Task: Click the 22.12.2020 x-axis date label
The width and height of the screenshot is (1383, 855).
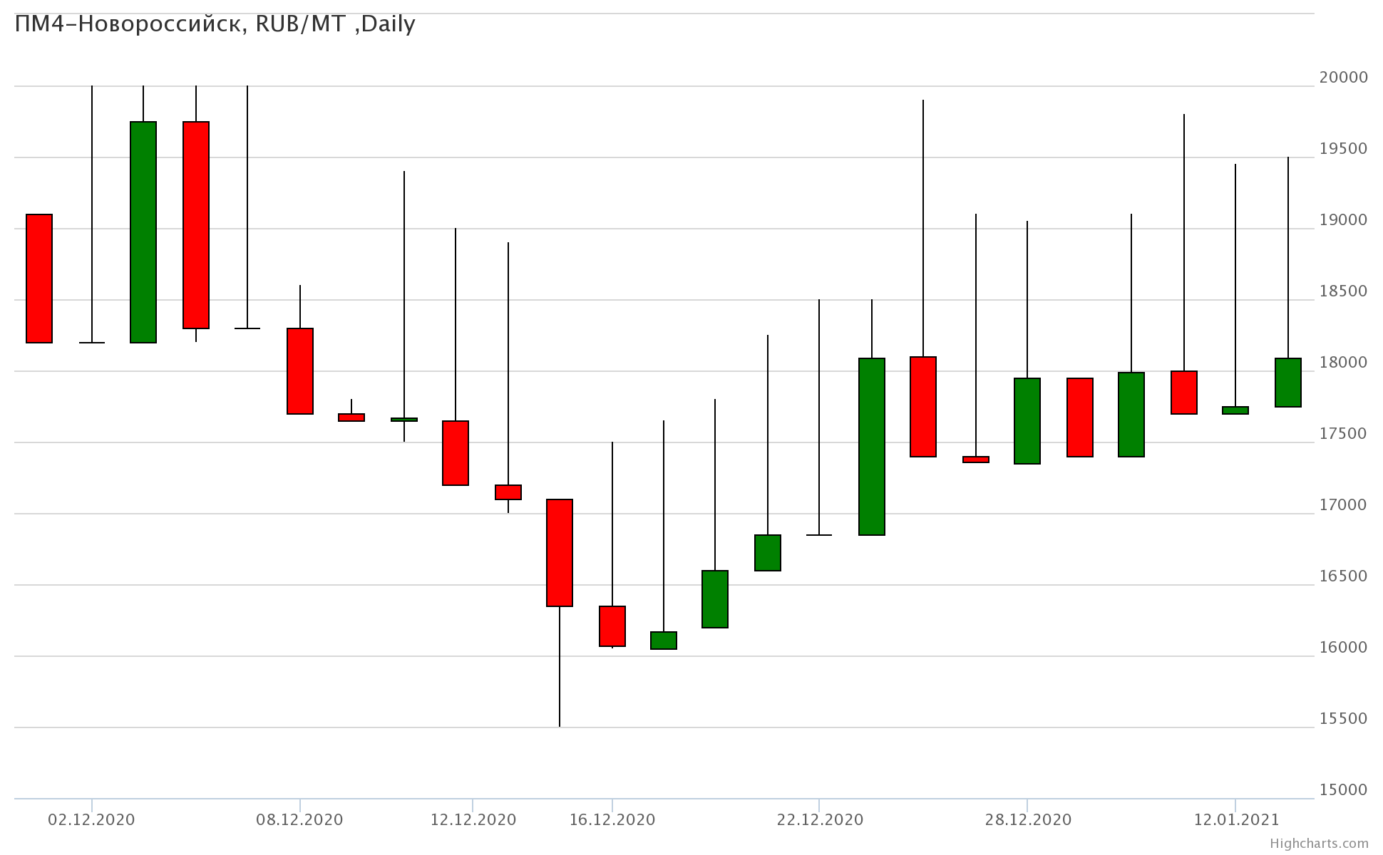Action: [x=820, y=819]
